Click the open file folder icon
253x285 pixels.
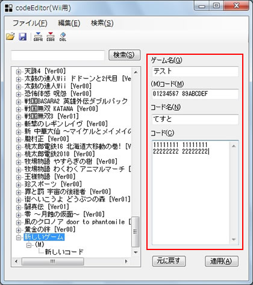(10, 37)
